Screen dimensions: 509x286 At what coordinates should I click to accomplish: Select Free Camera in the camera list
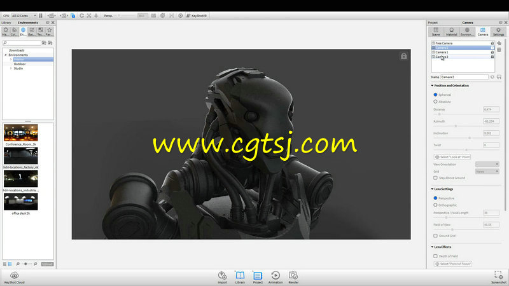pos(463,43)
